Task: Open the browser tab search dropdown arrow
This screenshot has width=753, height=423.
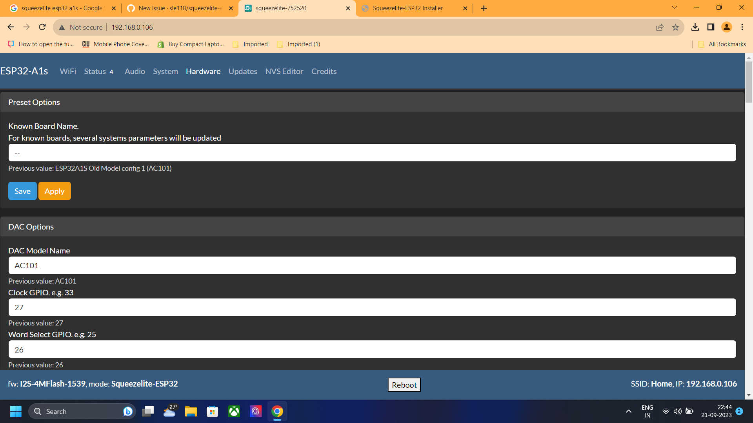Action: click(x=674, y=7)
